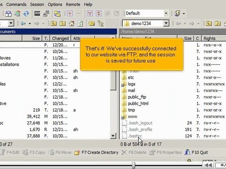Open the Commands menu

tap(16, 4)
